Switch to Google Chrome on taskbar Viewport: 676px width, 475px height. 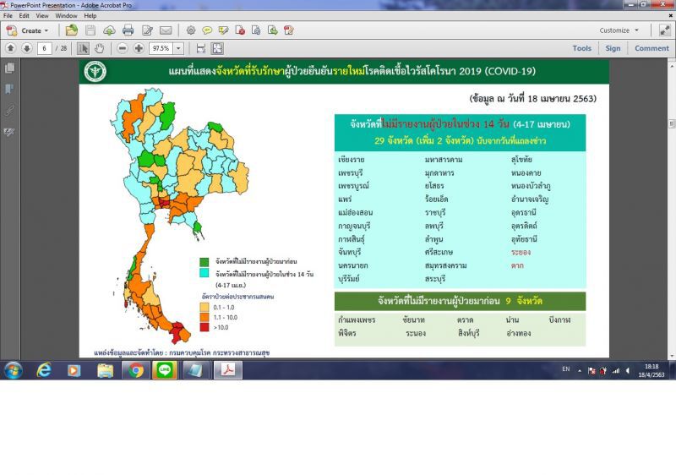[136, 370]
